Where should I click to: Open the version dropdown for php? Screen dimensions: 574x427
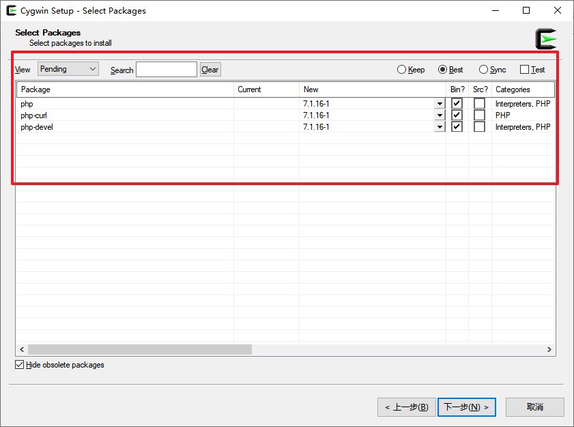tap(440, 104)
